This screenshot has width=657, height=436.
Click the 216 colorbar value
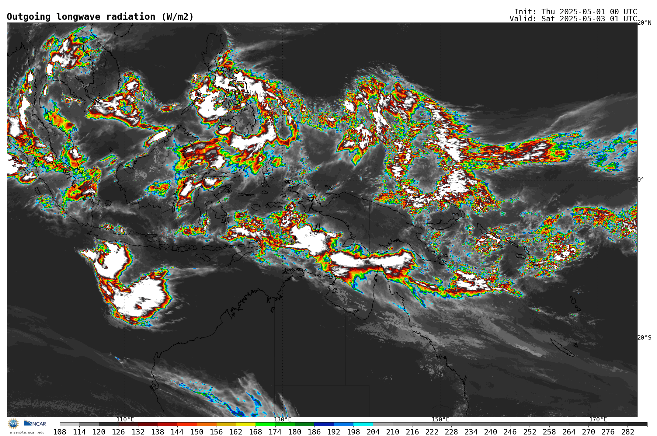point(412,432)
